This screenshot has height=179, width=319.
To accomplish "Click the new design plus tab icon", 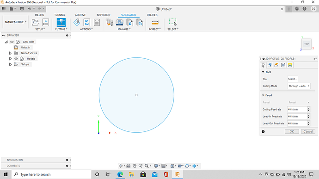I will [288, 9].
